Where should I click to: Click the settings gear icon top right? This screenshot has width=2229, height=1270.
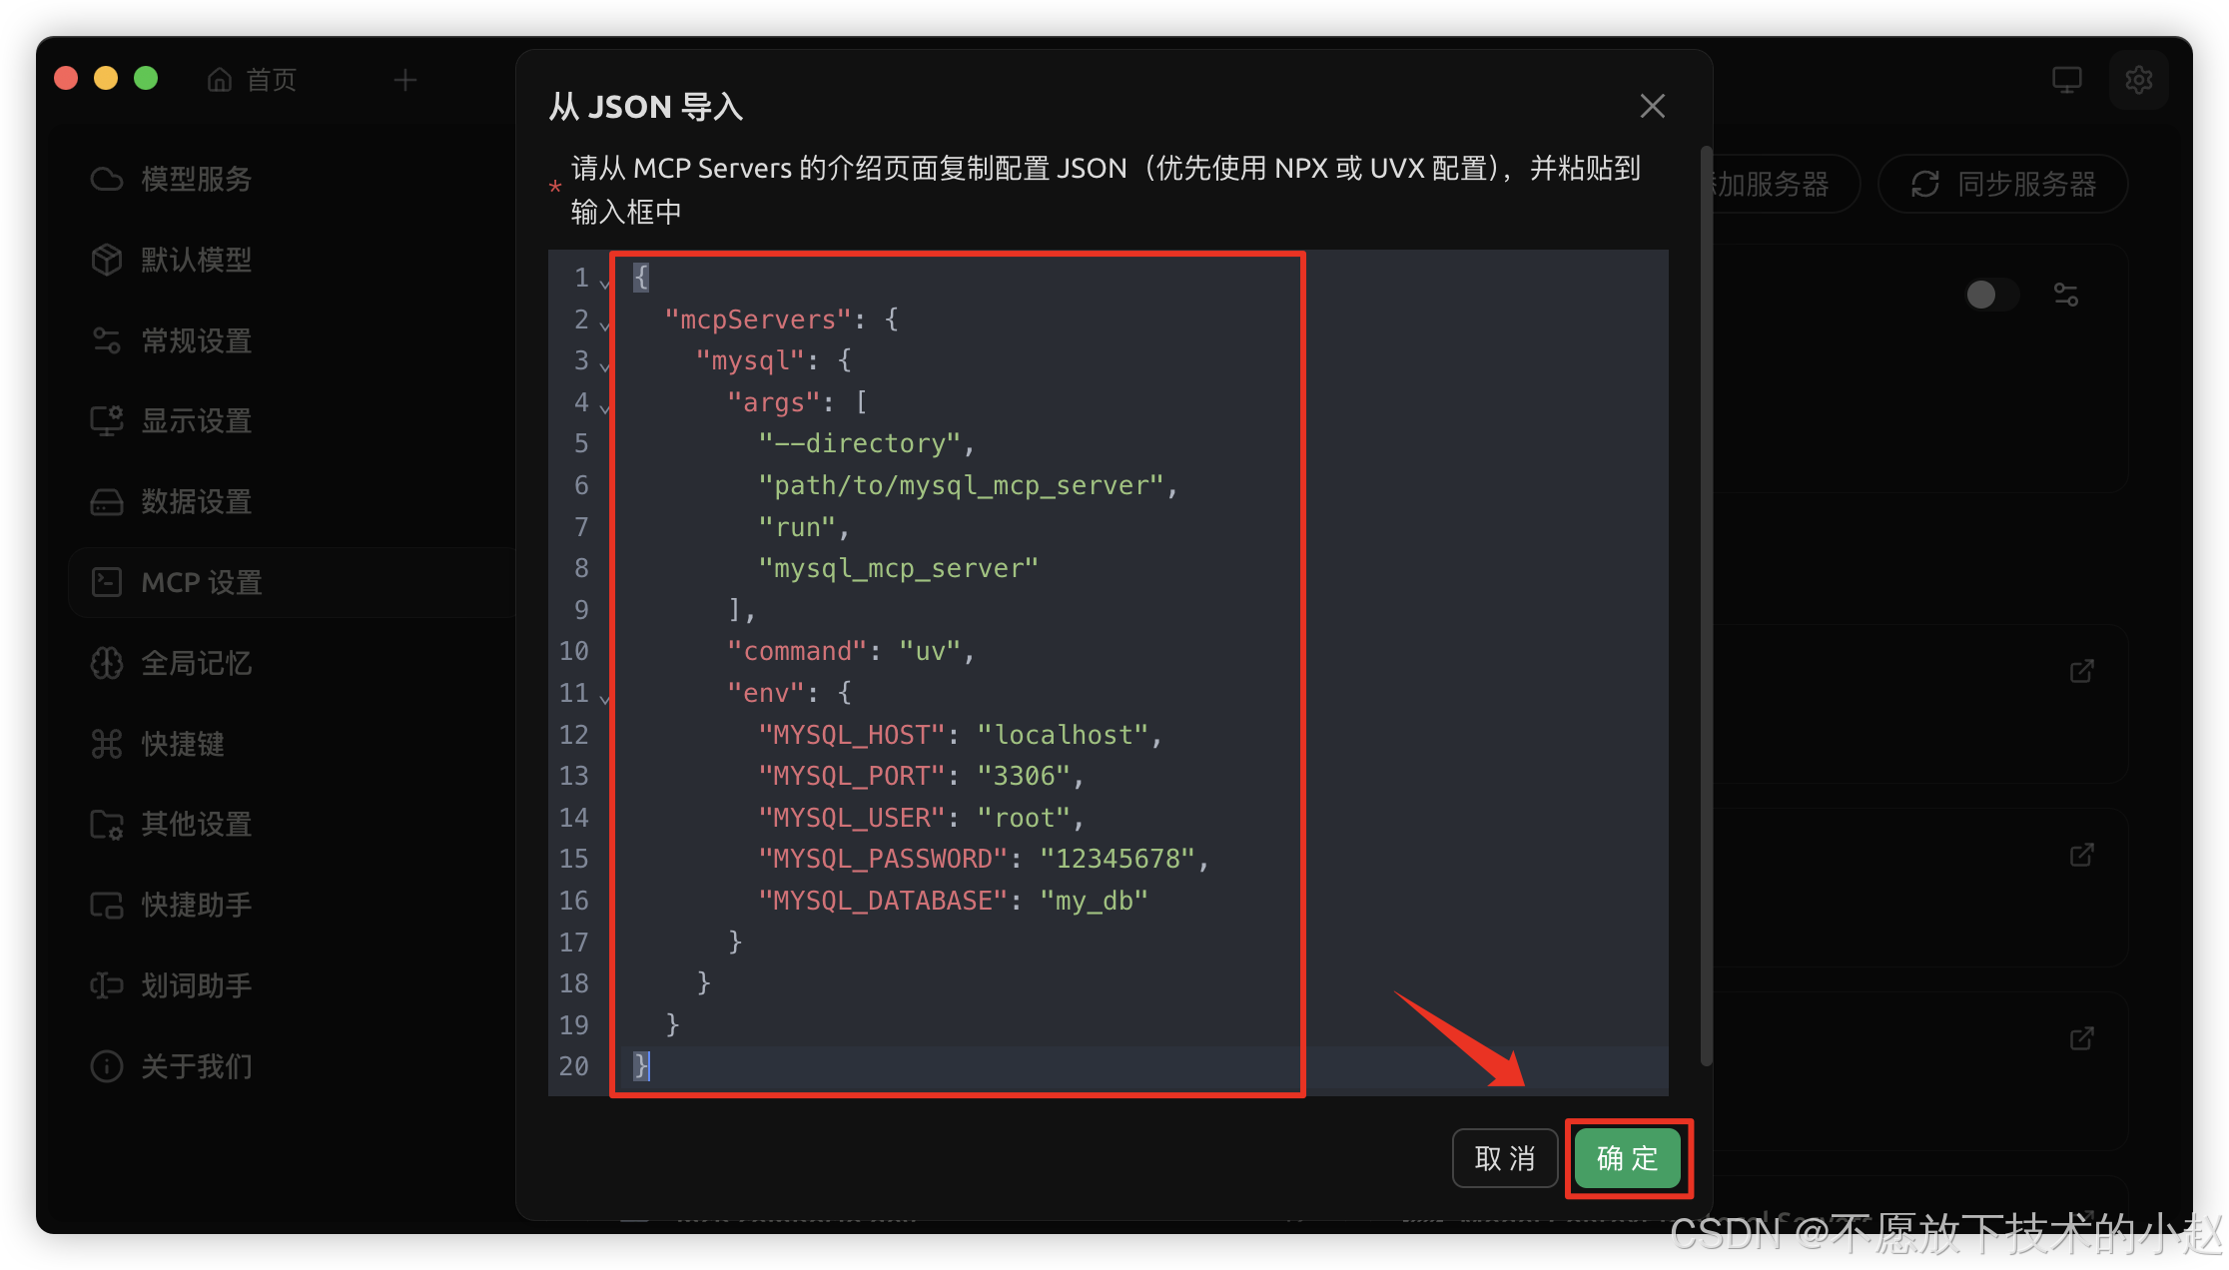pos(2138,80)
